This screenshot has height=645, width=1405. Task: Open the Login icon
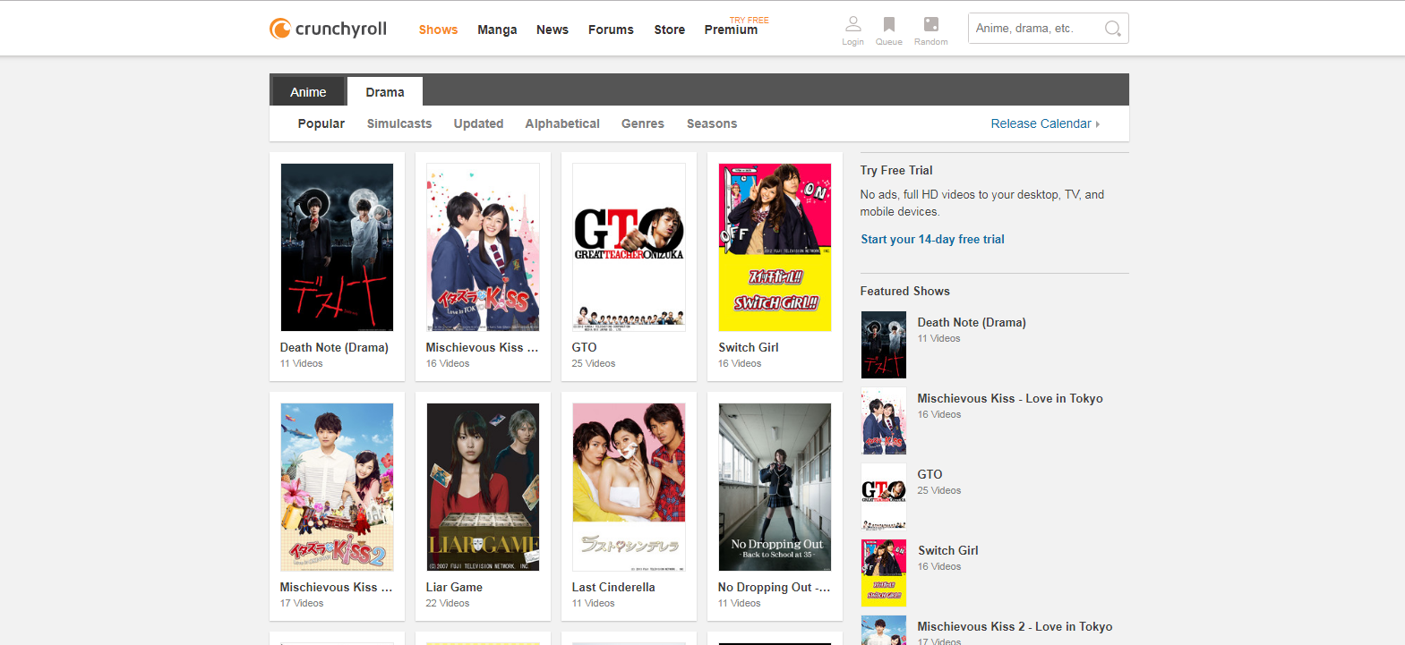point(852,24)
